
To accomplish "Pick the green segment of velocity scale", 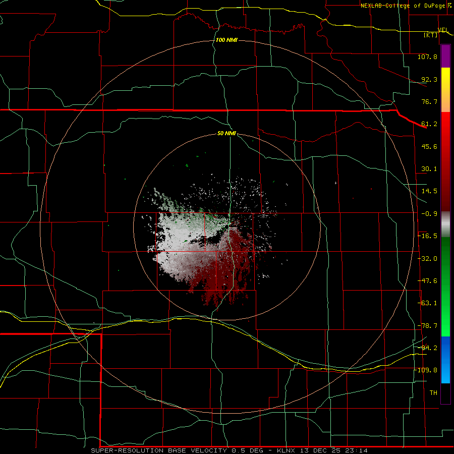I will pyautogui.click(x=445, y=287).
